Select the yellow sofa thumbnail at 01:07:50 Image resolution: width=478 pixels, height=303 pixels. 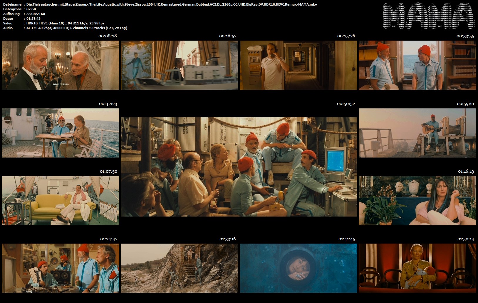61,201
